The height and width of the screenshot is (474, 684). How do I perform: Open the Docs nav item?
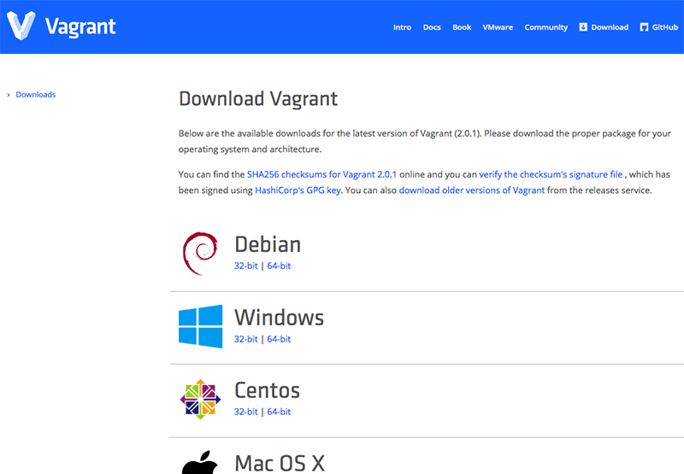(x=432, y=27)
